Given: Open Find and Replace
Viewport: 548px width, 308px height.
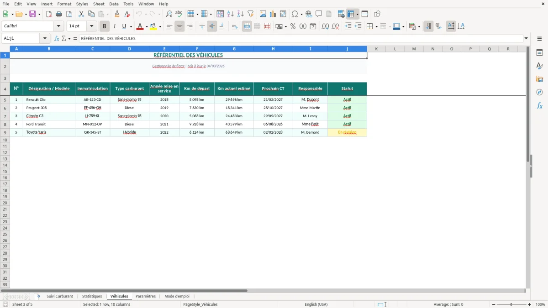Looking at the screenshot, I should point(169,14).
